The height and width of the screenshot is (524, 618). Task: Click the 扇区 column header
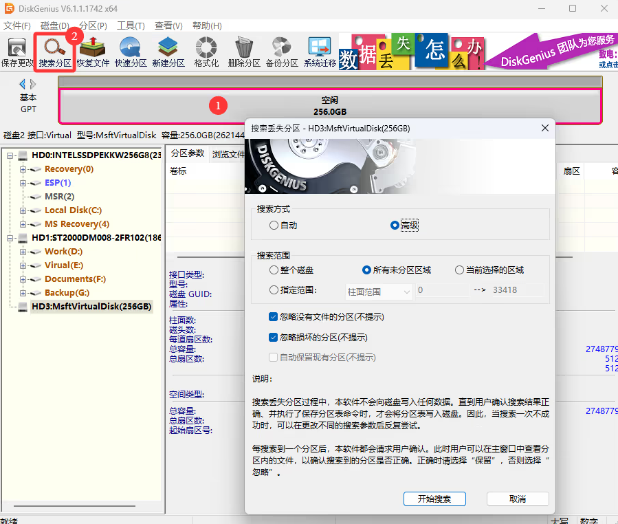coord(571,171)
